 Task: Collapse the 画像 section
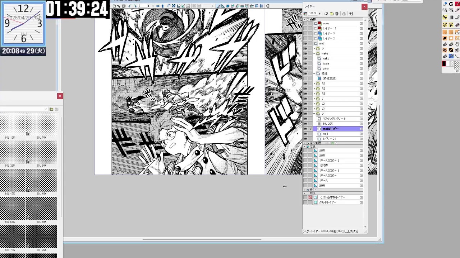tap(305, 19)
